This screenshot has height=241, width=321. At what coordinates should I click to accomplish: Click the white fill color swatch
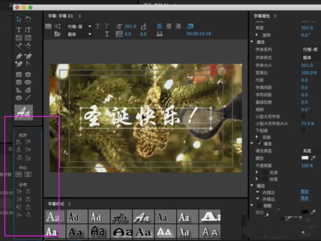coord(305,158)
